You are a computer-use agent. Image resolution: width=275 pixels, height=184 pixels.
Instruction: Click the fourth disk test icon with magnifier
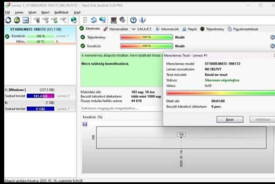pyautogui.click(x=63, y=20)
